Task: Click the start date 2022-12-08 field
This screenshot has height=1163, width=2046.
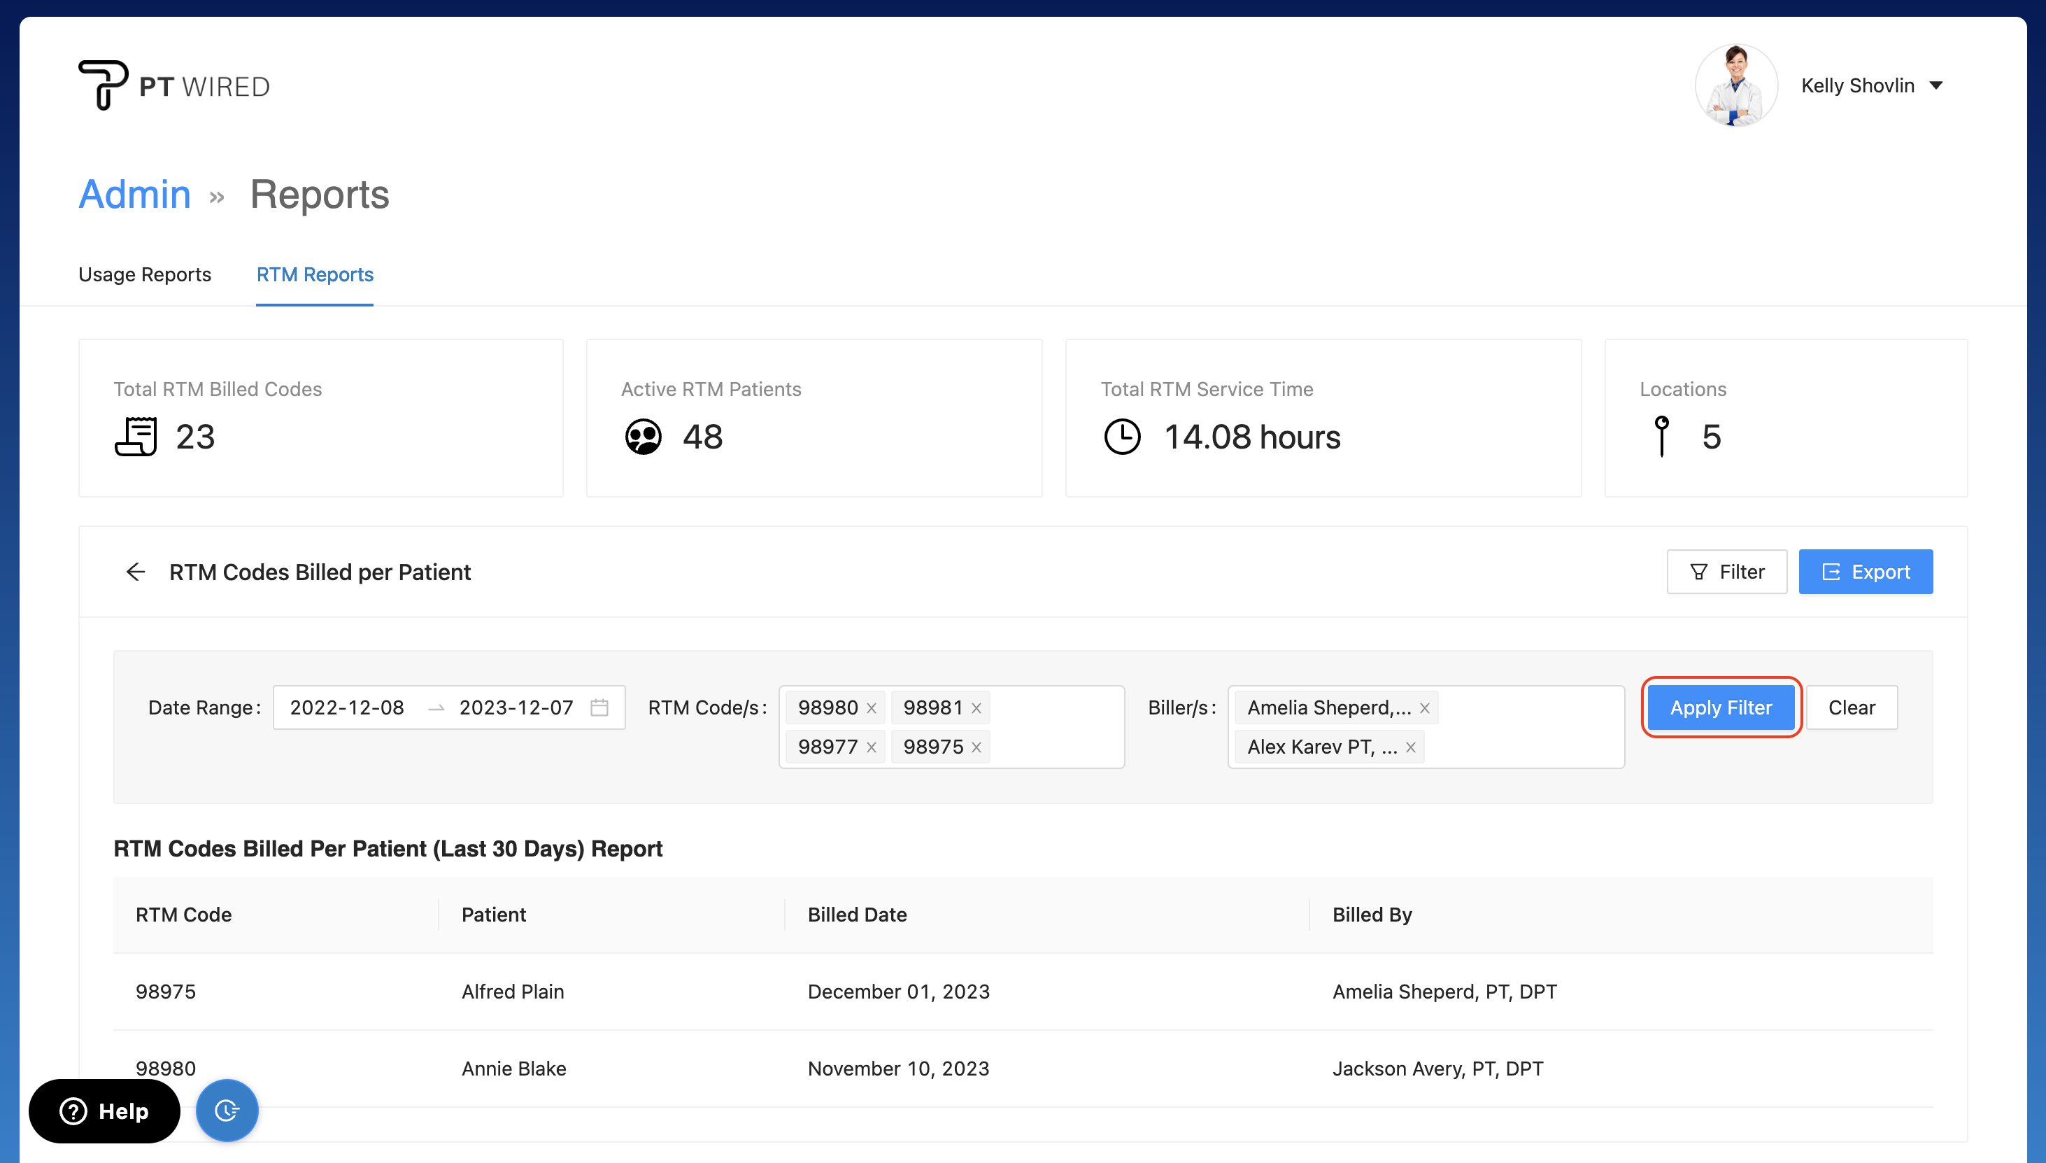Action: tap(346, 707)
